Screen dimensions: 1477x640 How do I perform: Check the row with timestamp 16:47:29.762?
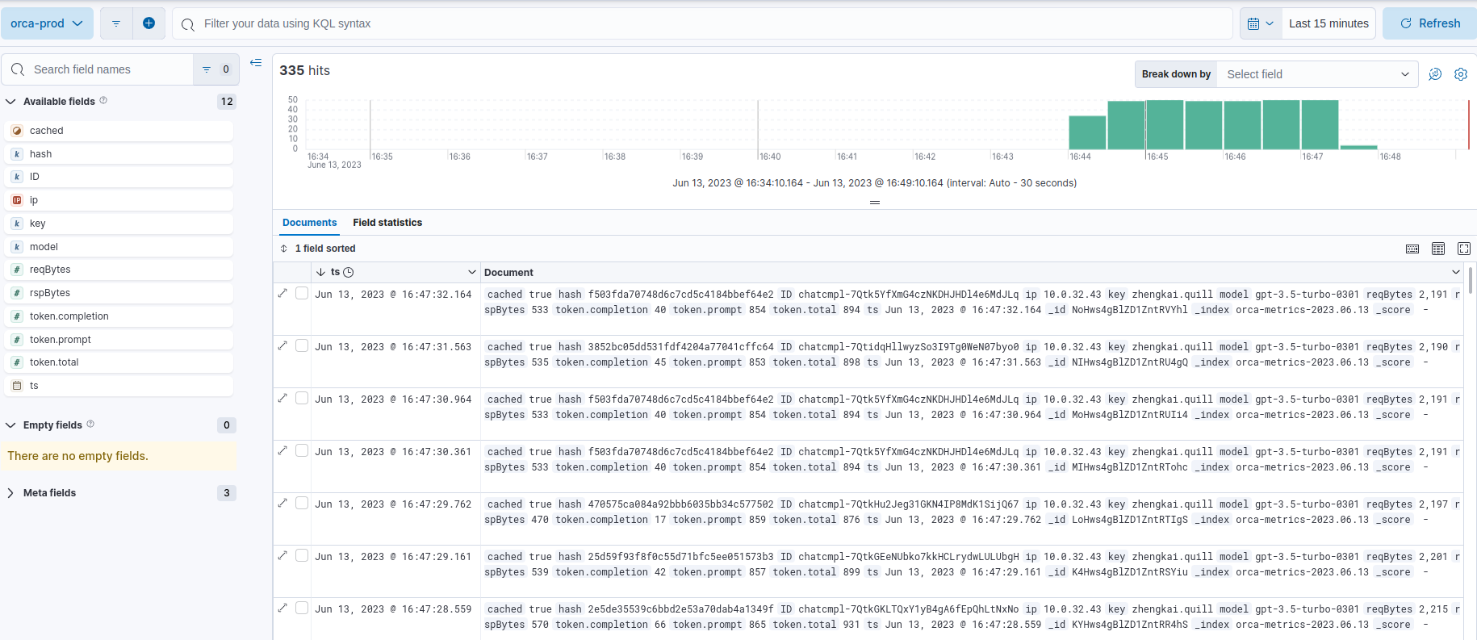tap(302, 503)
